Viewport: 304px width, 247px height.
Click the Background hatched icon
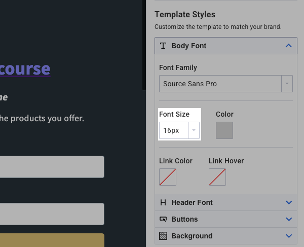163,236
